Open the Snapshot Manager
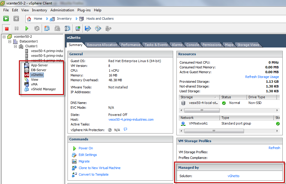286x184 pixels. click(x=67, y=28)
